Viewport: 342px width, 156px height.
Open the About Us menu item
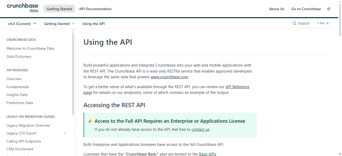277,9
